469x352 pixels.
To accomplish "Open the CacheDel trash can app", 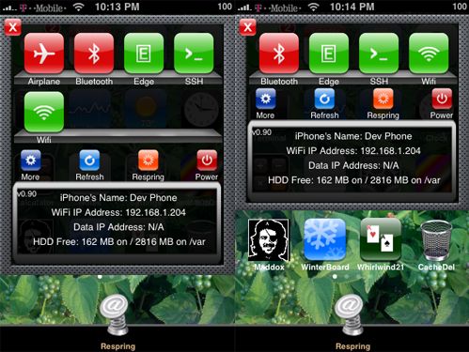I will 436,240.
